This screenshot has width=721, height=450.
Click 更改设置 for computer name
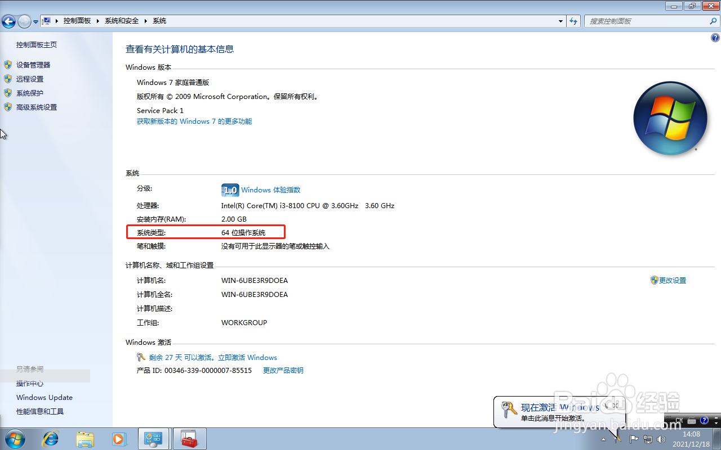(x=673, y=280)
